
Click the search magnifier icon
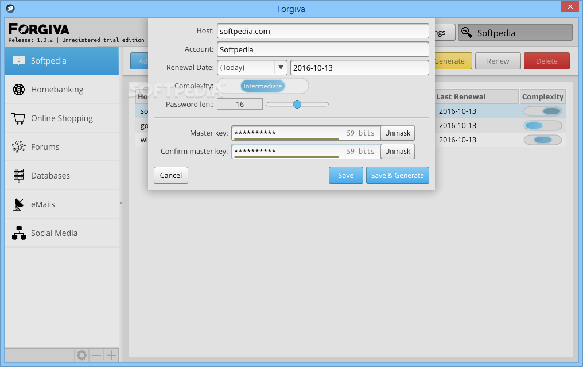467,33
